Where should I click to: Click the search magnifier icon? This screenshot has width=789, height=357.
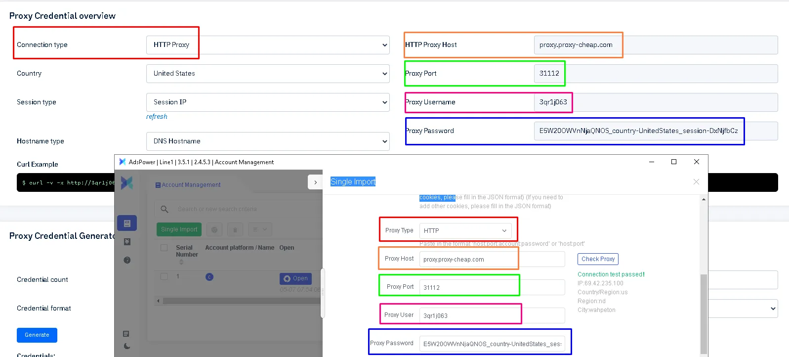tap(165, 209)
